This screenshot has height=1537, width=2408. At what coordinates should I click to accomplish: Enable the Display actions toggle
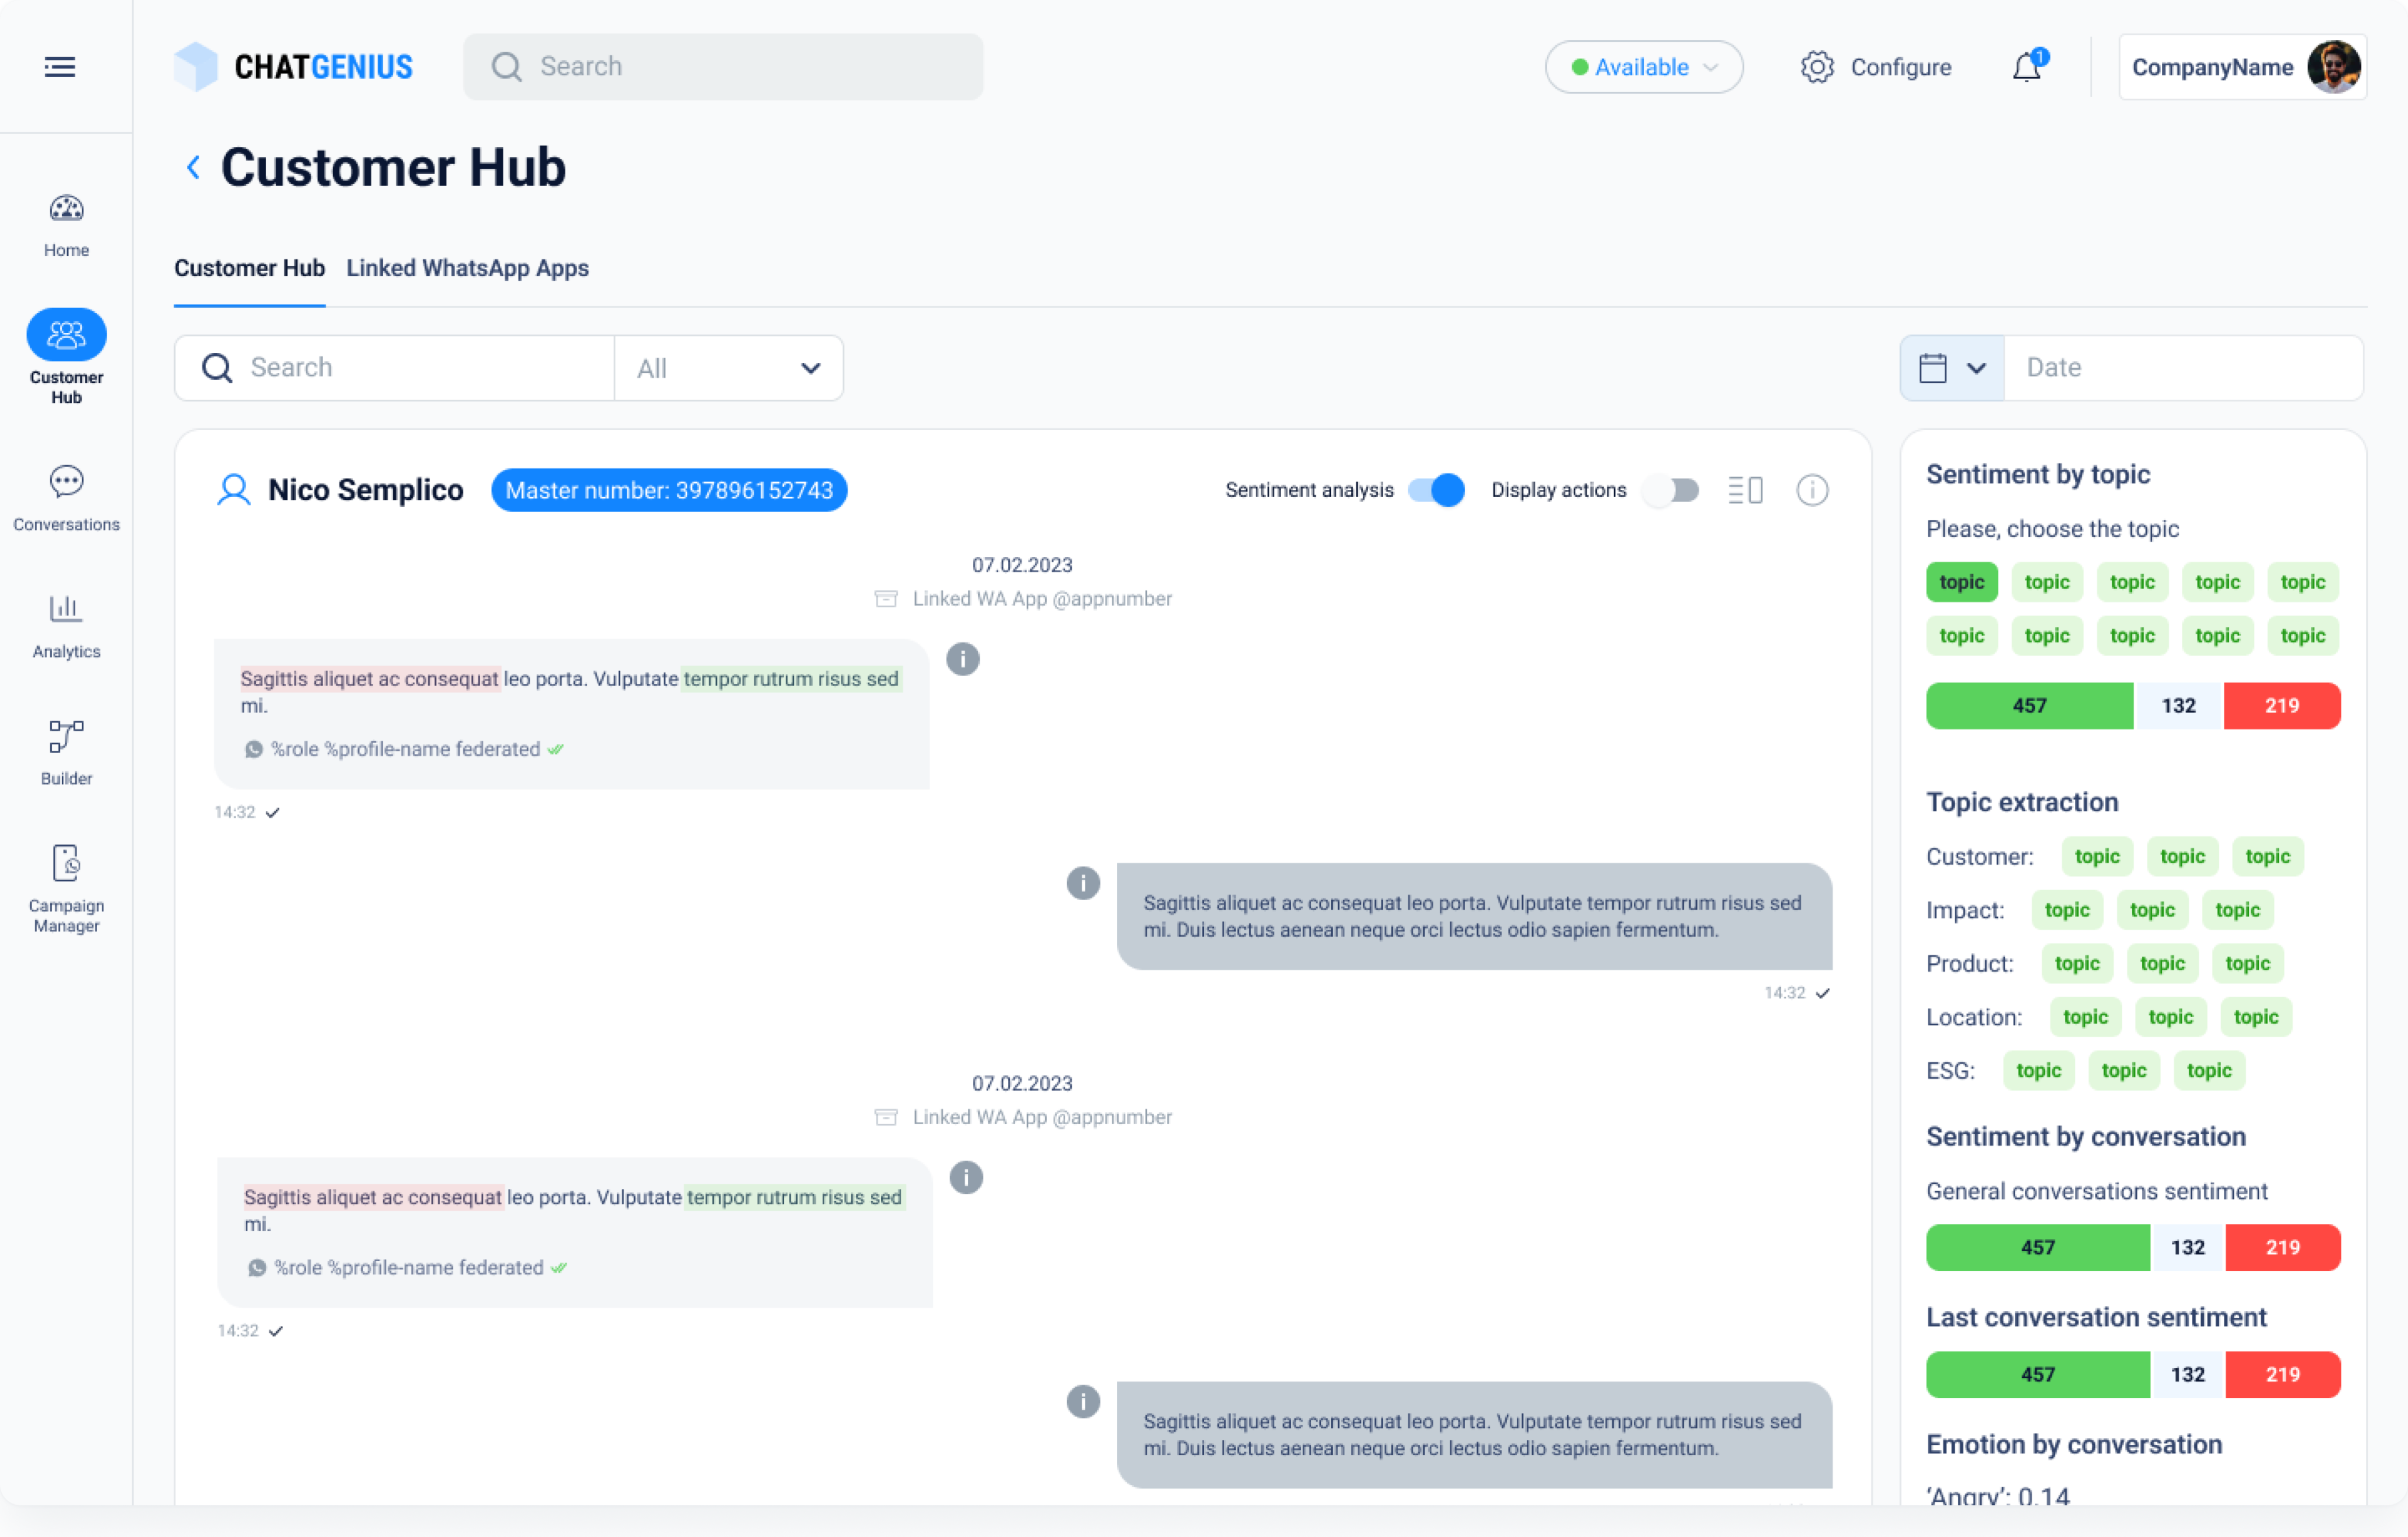click(x=1671, y=490)
